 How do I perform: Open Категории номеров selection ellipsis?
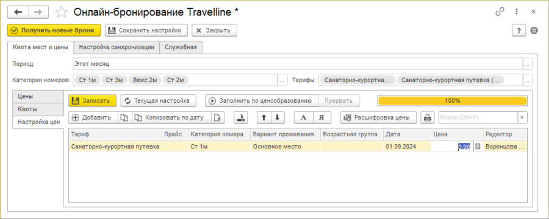(x=282, y=80)
